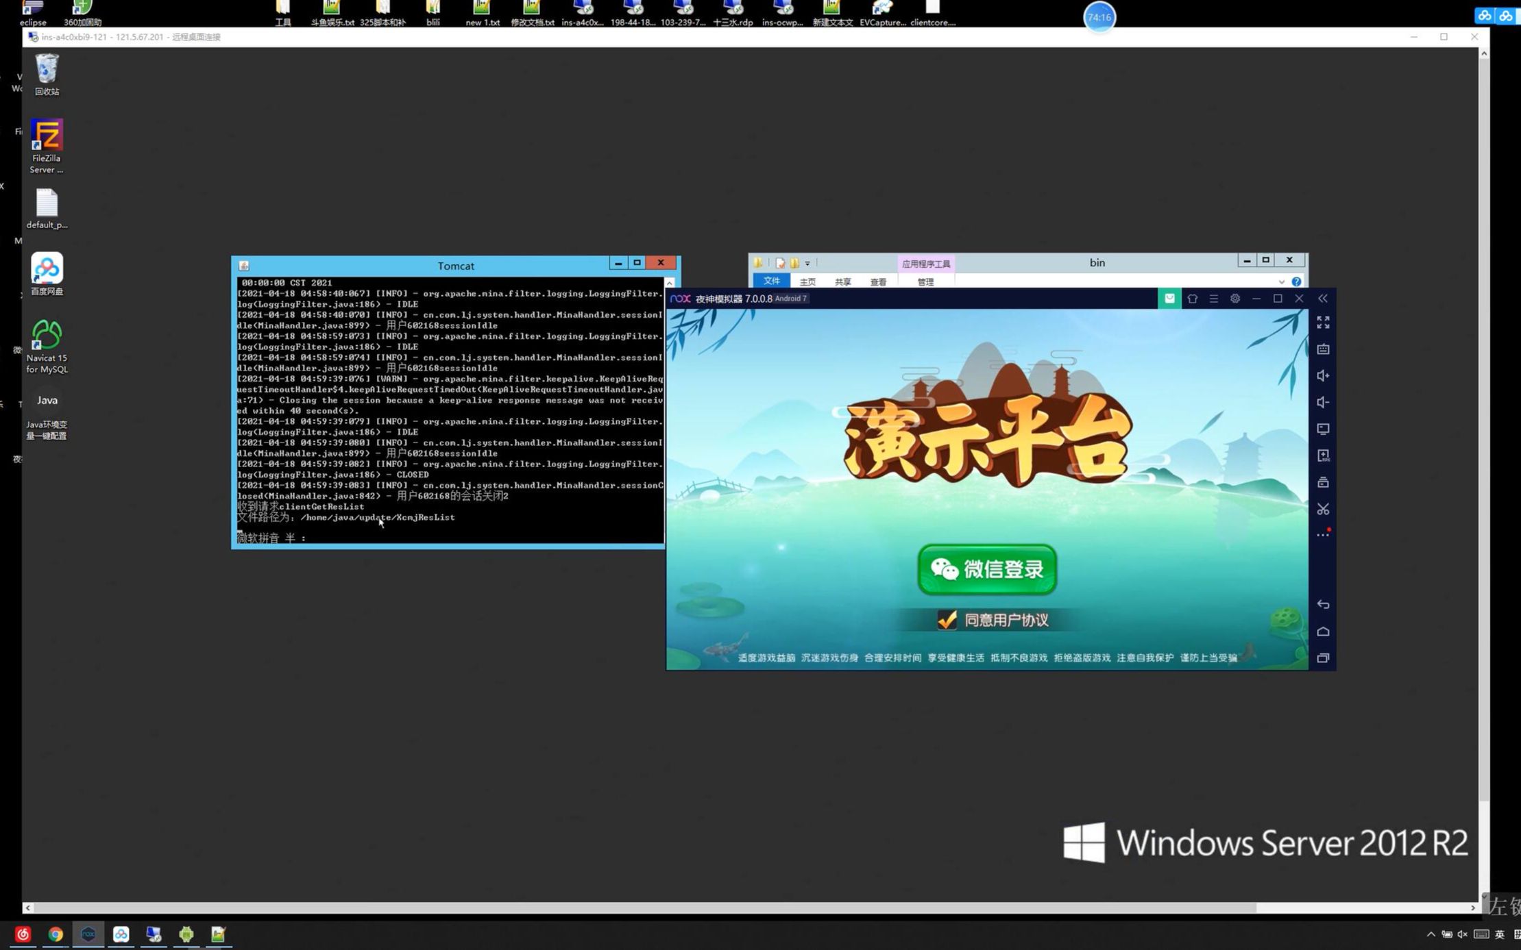
Task: Select 共享 tab in bin explorer window
Action: (842, 282)
